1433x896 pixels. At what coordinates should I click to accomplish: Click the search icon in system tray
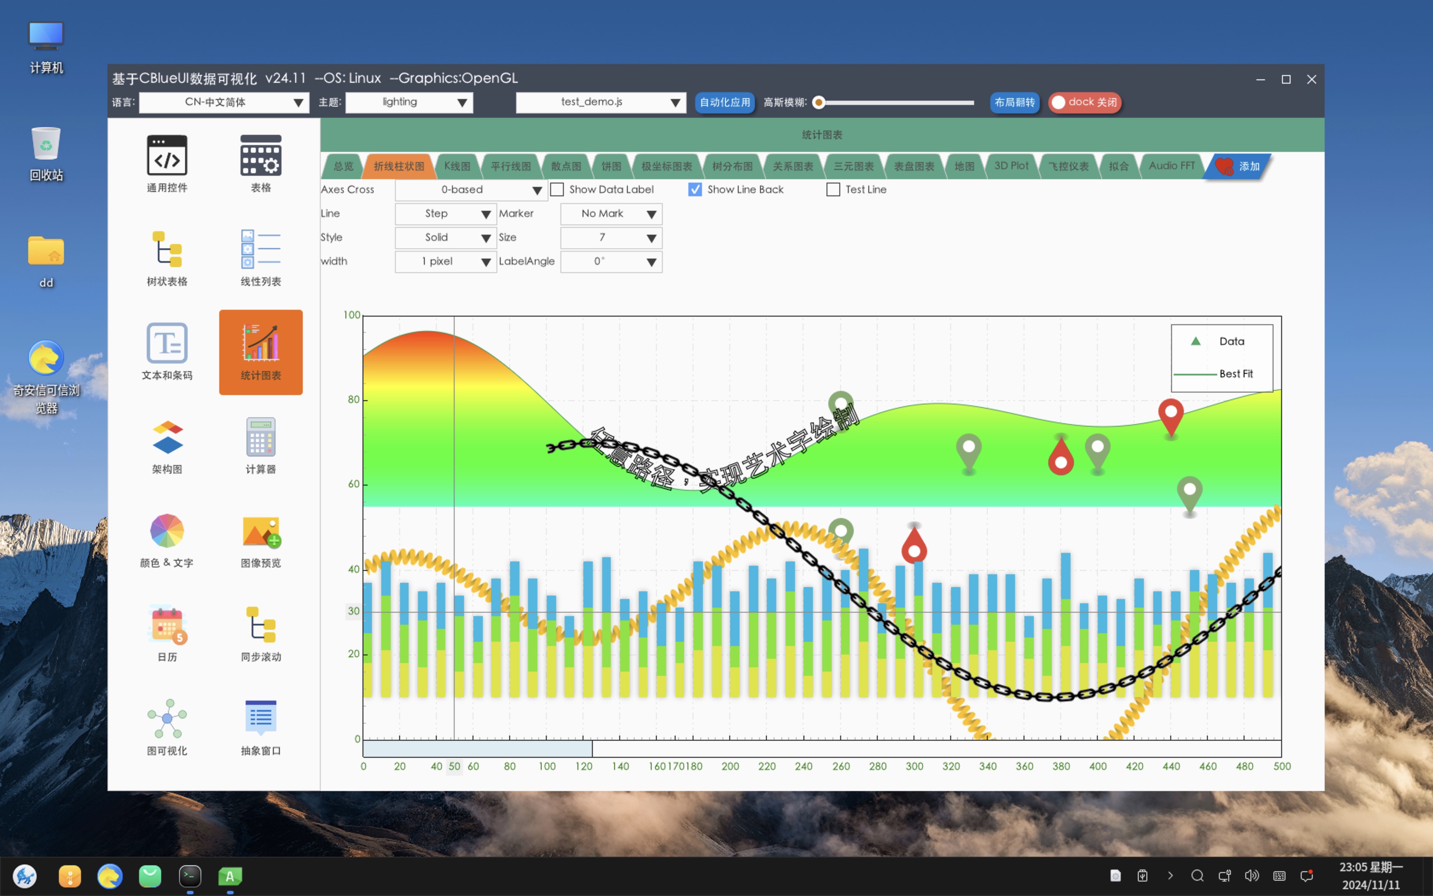pyautogui.click(x=1197, y=876)
